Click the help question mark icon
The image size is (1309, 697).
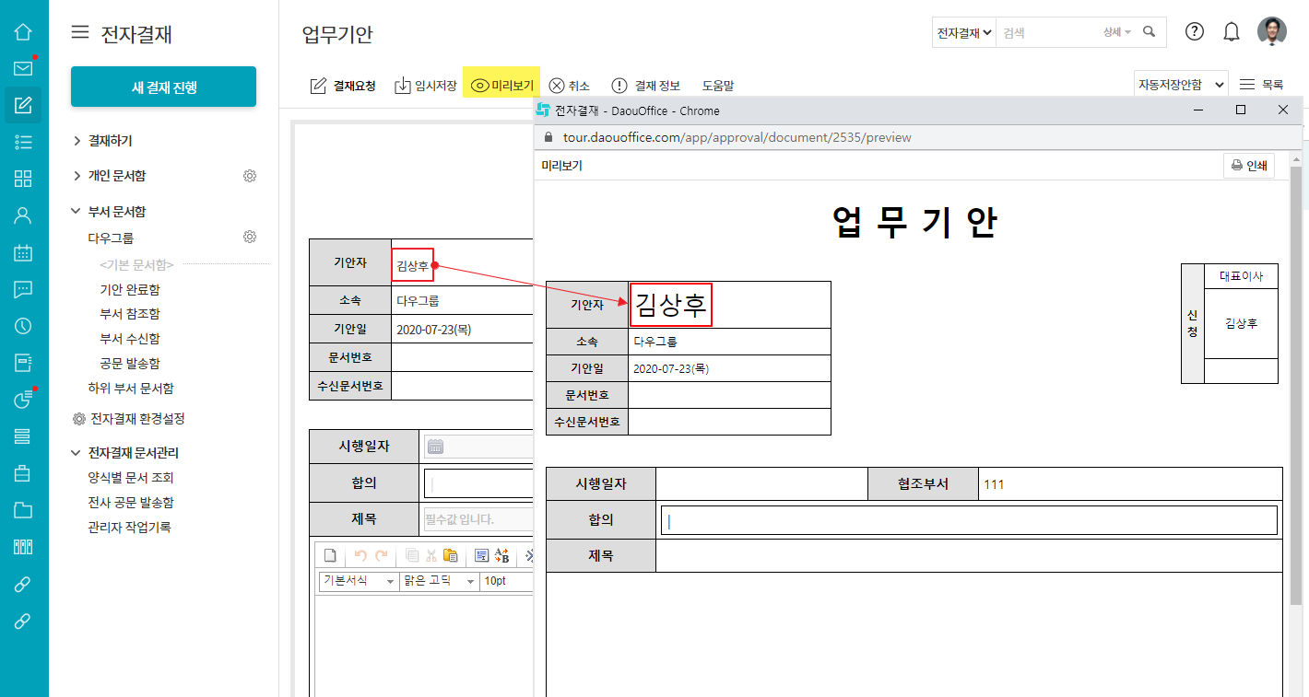(x=1195, y=32)
